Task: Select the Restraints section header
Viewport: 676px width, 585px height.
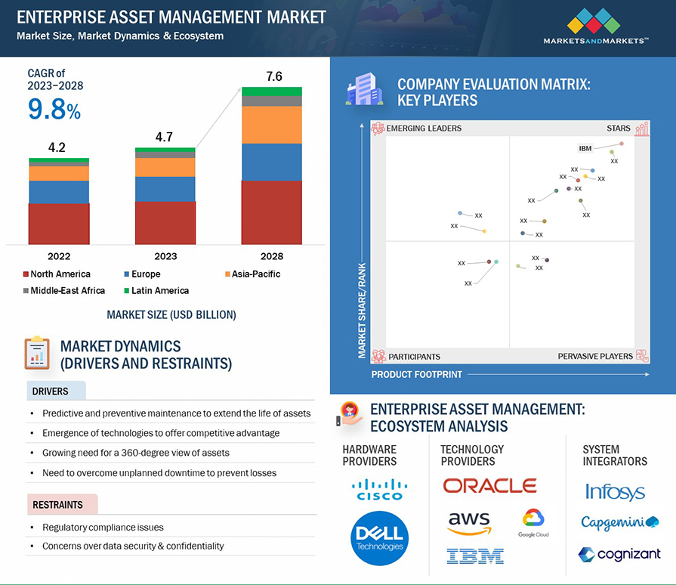Action: click(57, 504)
